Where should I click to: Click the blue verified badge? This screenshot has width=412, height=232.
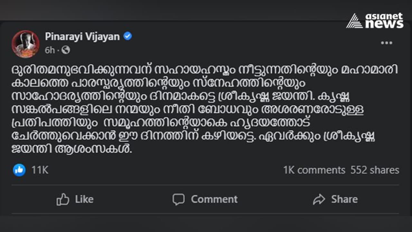point(128,36)
